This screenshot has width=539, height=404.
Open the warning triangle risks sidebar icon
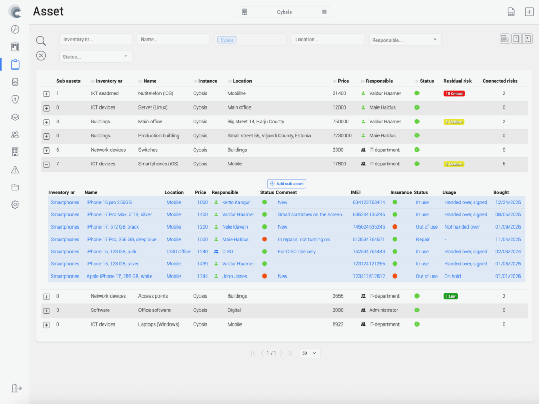(x=15, y=170)
